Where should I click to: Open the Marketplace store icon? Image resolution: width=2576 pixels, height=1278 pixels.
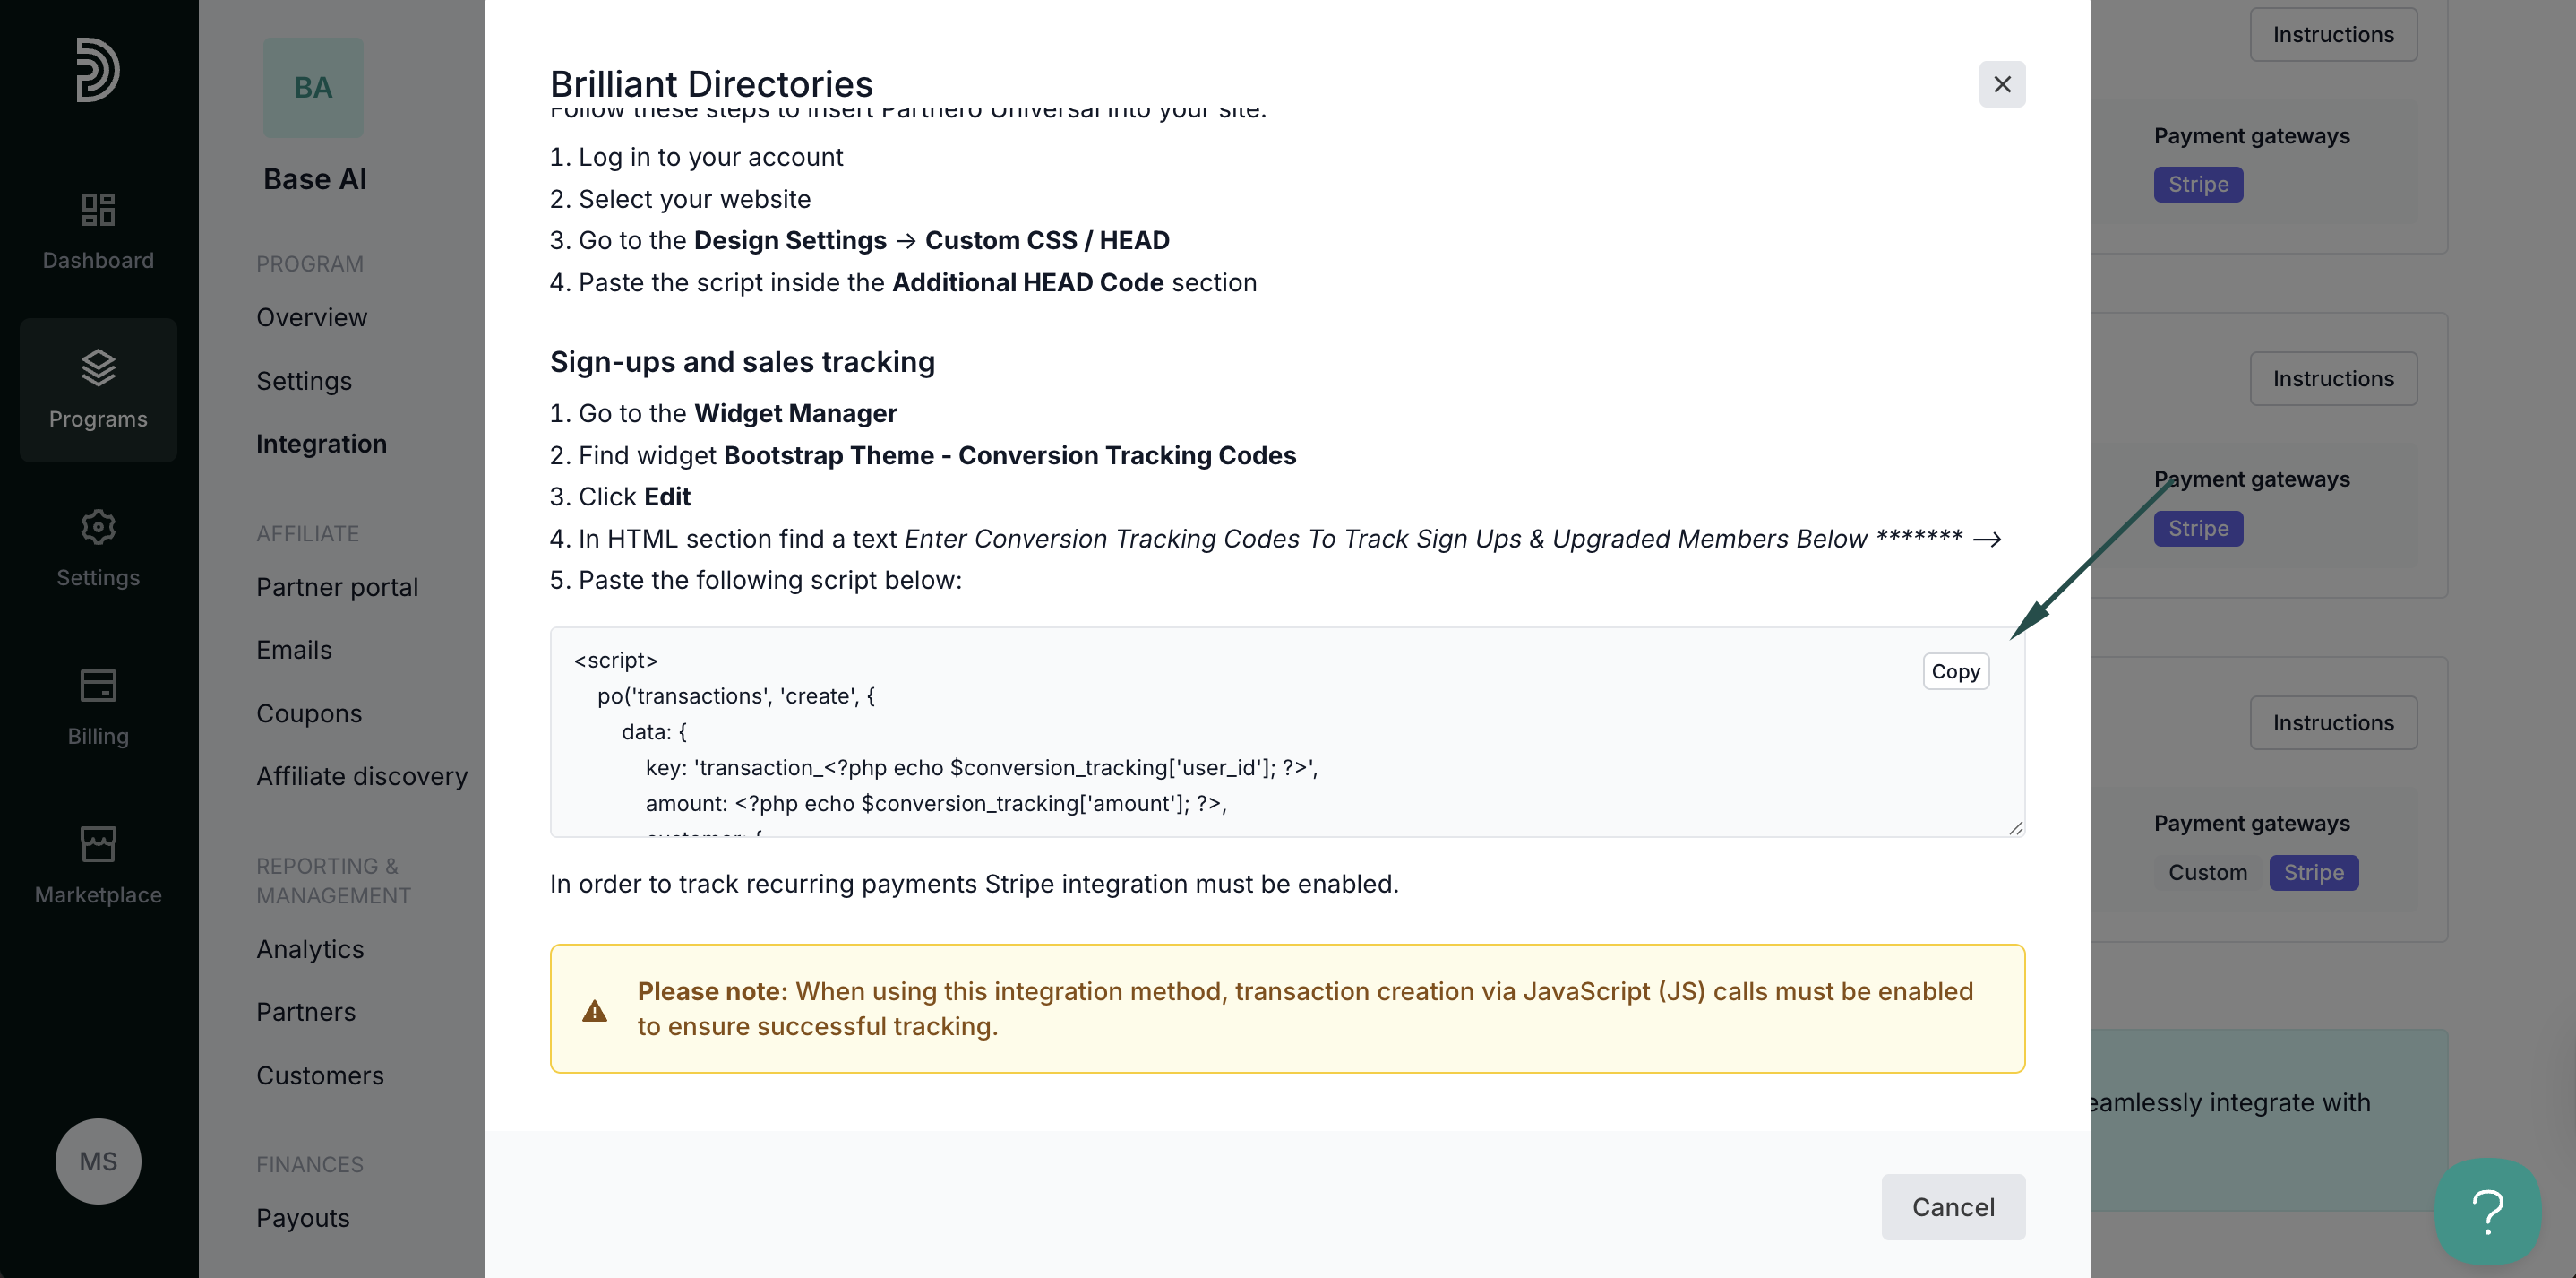[98, 843]
